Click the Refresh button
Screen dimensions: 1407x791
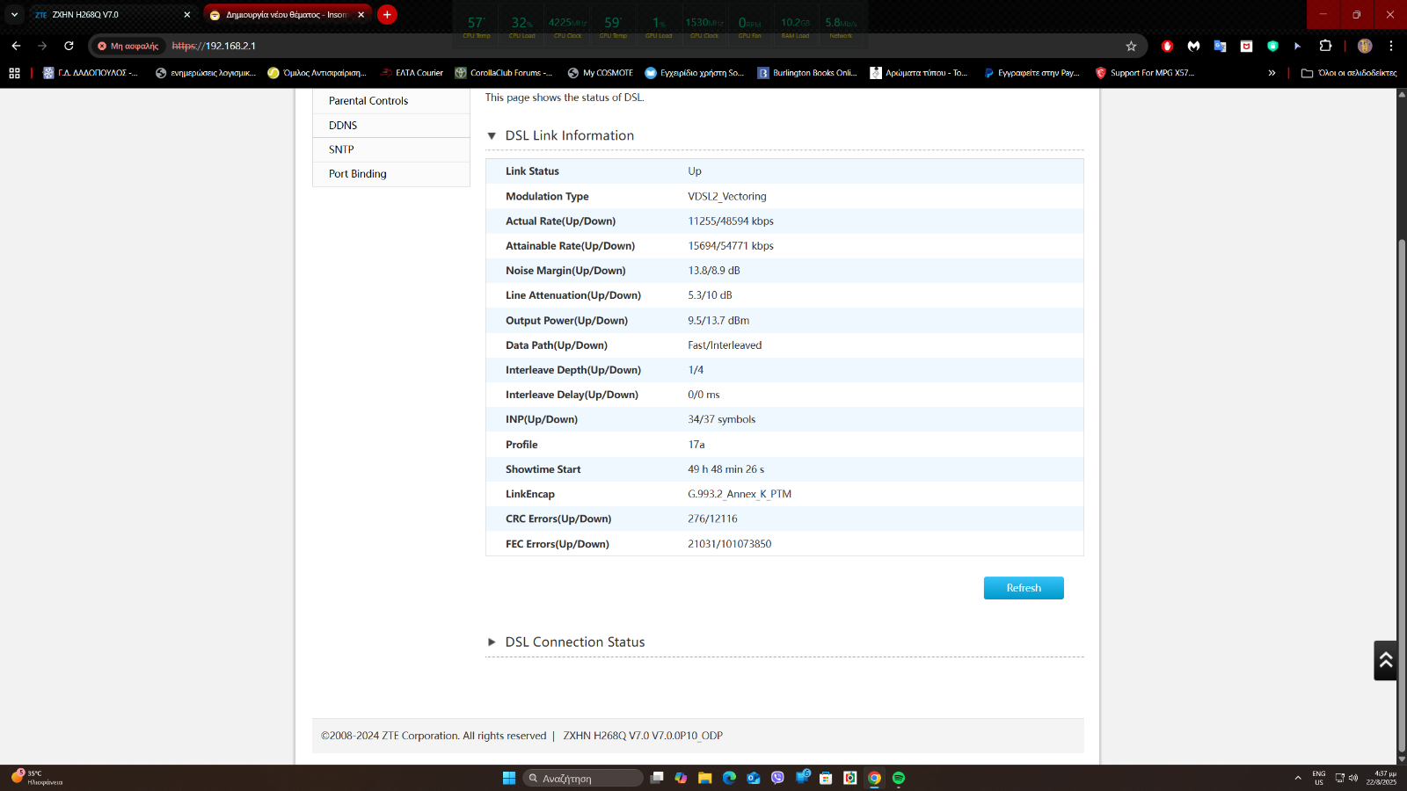1024,588
